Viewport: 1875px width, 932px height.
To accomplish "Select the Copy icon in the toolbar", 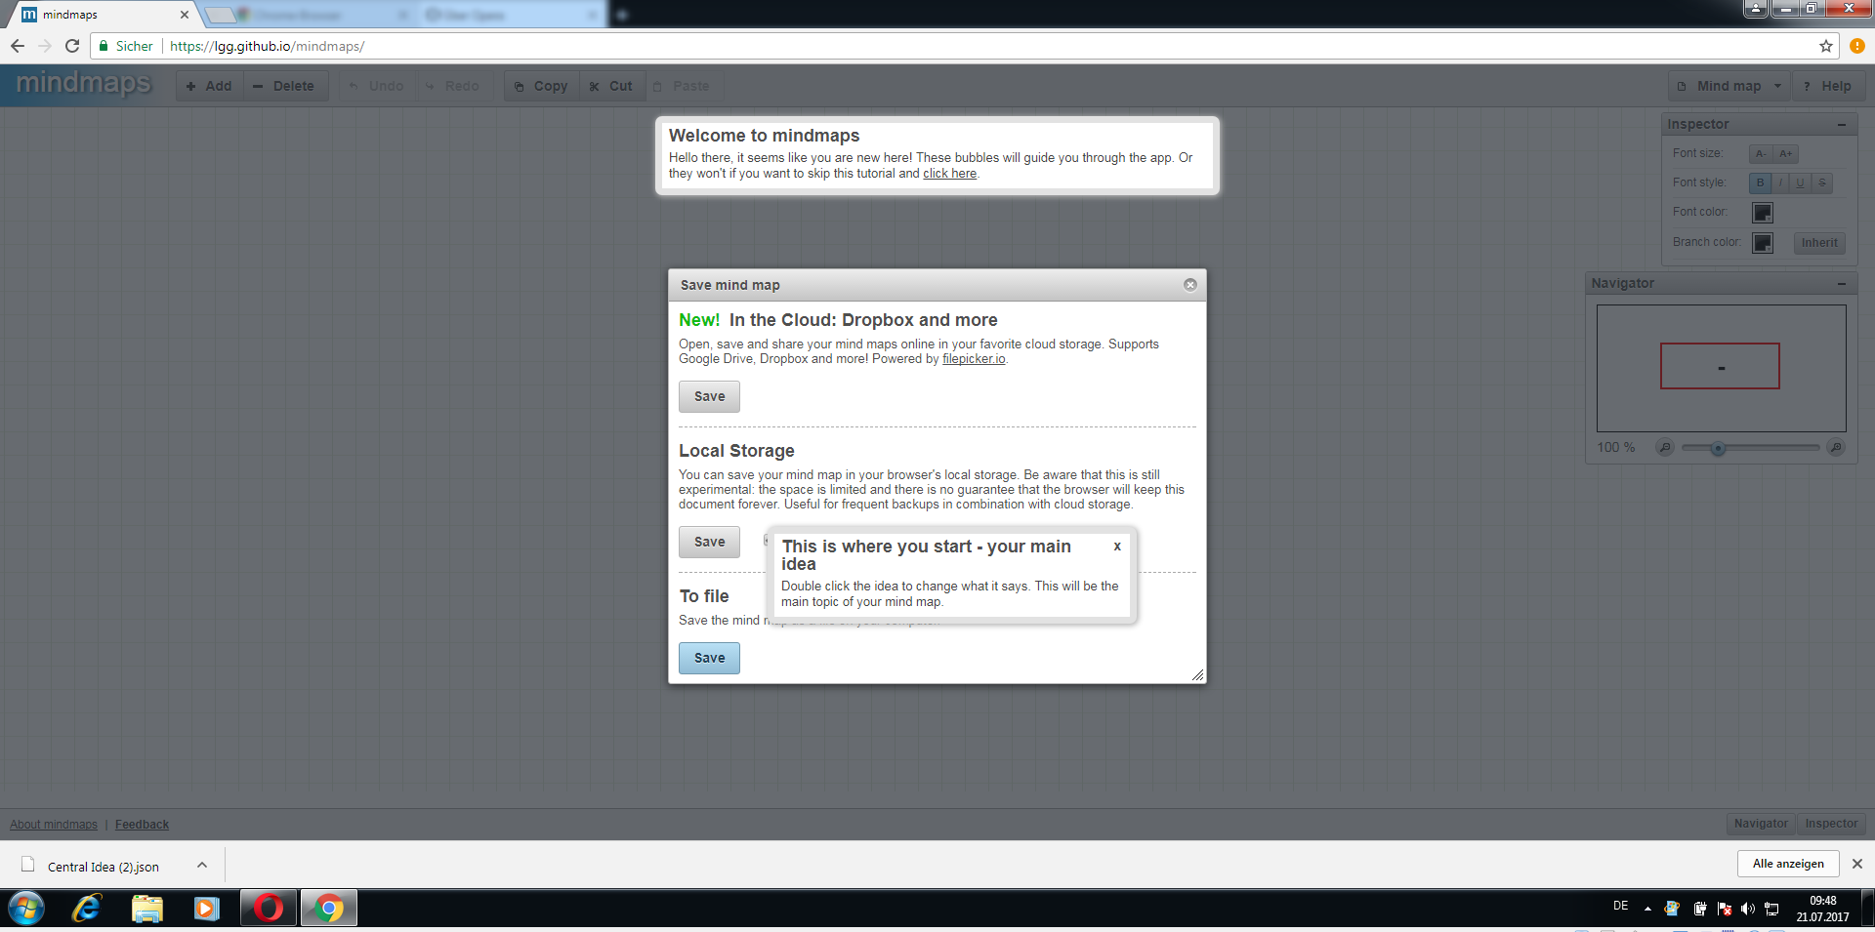I will point(519,86).
